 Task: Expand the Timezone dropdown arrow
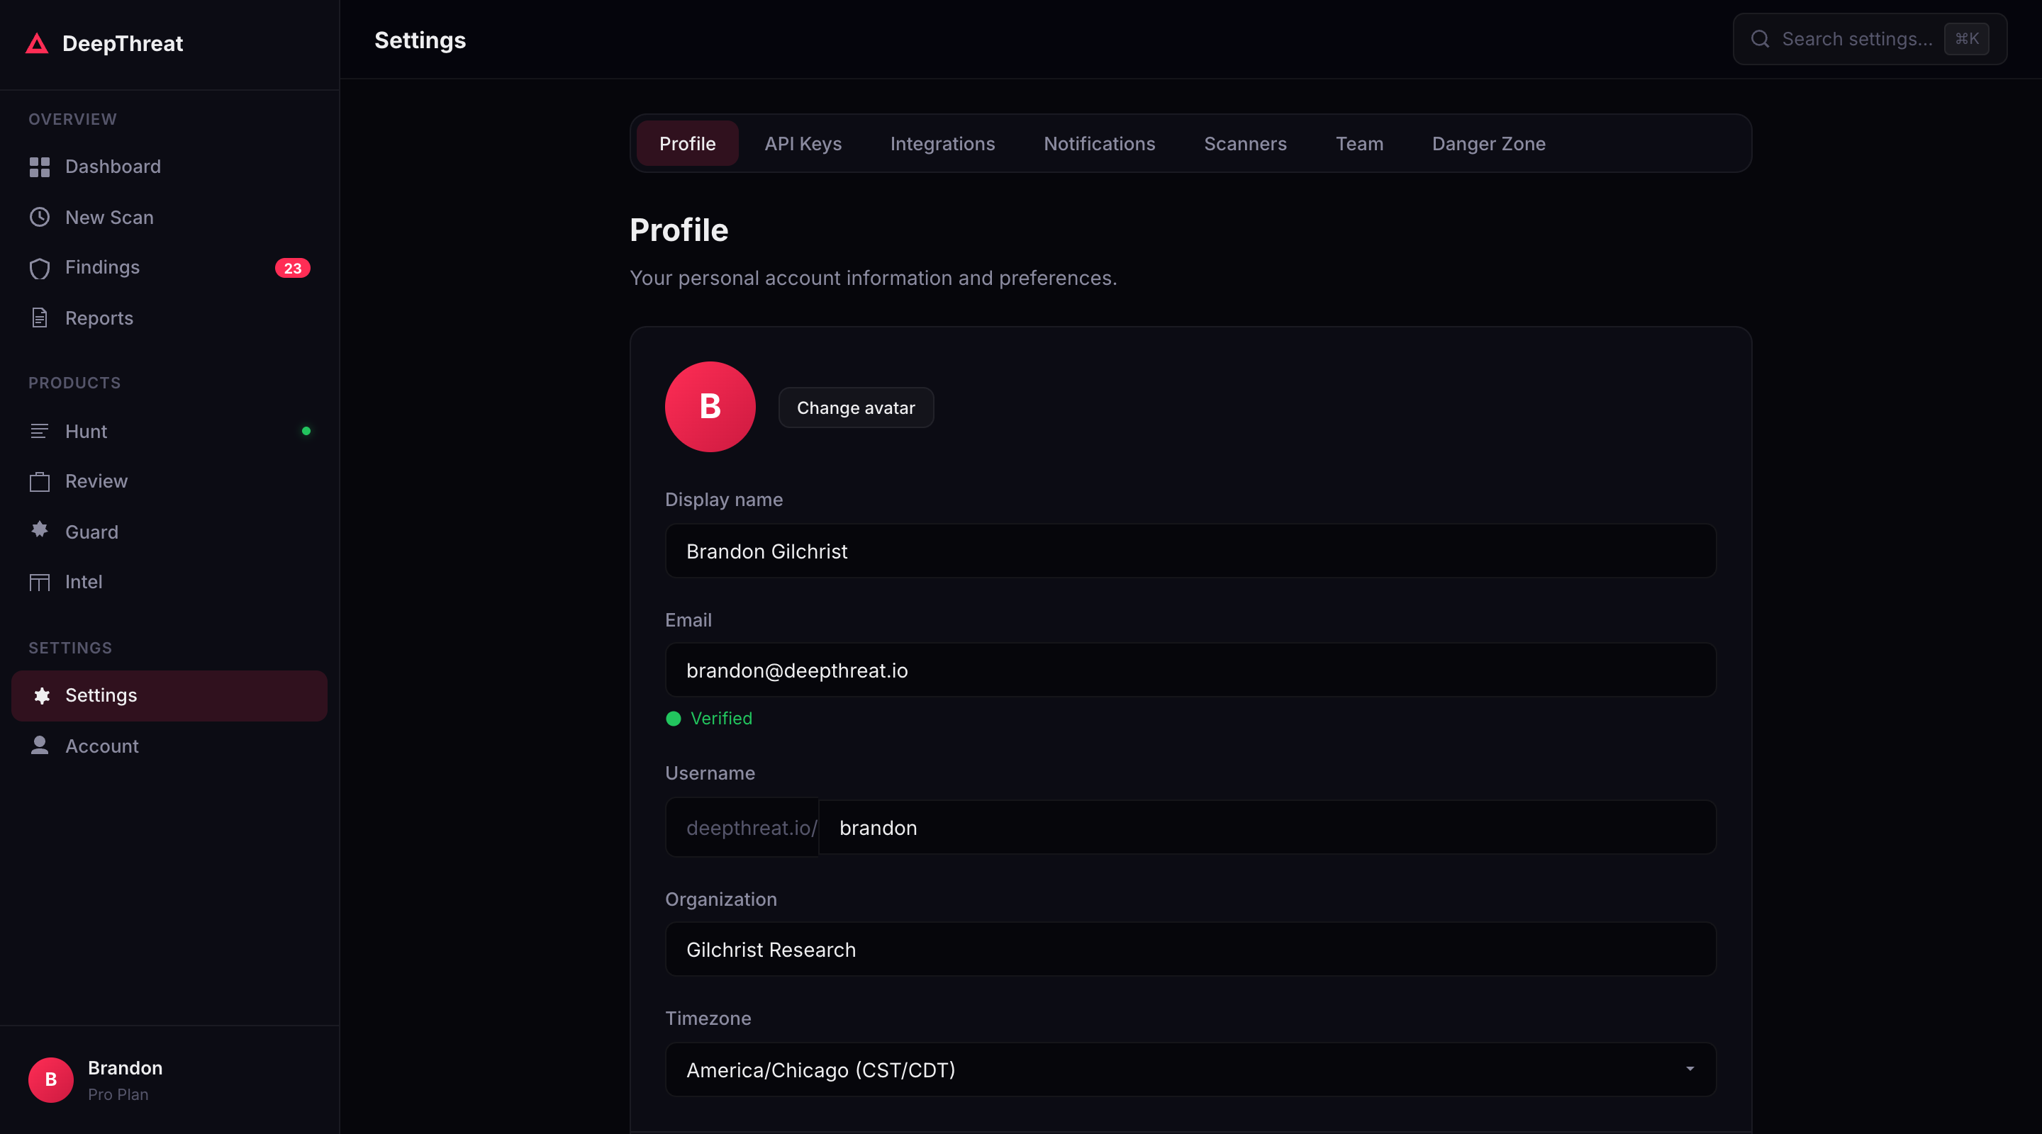coord(1689,1069)
